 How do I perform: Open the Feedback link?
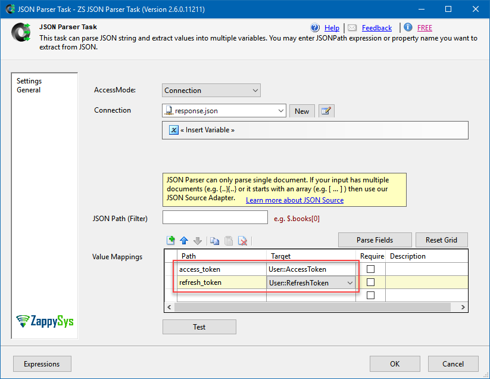[377, 28]
